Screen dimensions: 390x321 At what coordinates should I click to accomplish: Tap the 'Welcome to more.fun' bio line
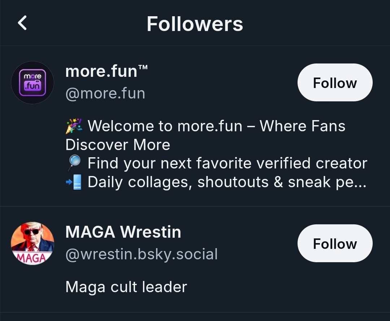(x=217, y=126)
